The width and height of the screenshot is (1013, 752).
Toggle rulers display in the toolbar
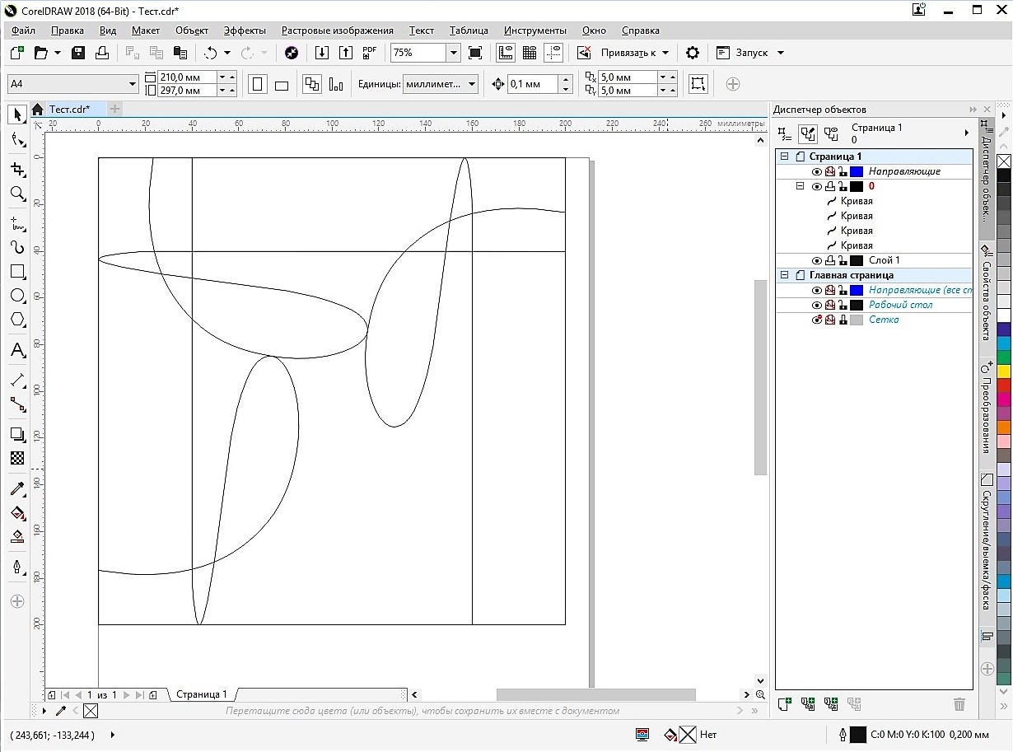506,53
